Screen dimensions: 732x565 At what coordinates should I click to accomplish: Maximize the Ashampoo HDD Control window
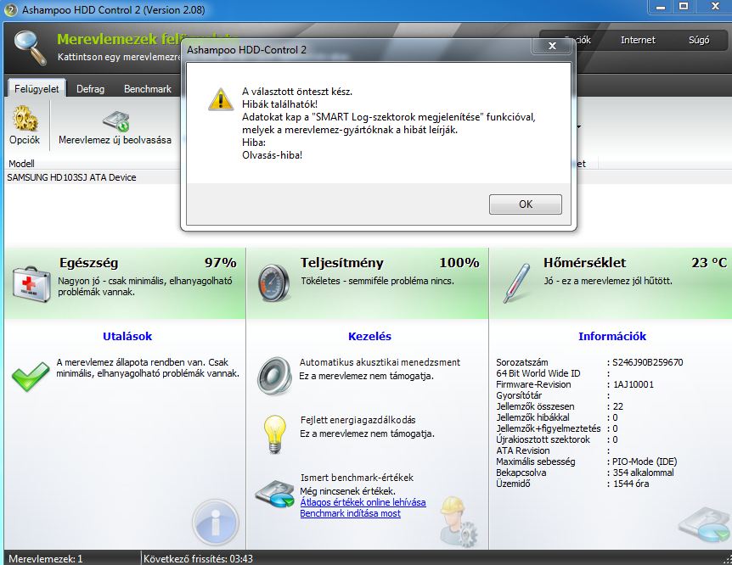click(684, 7)
